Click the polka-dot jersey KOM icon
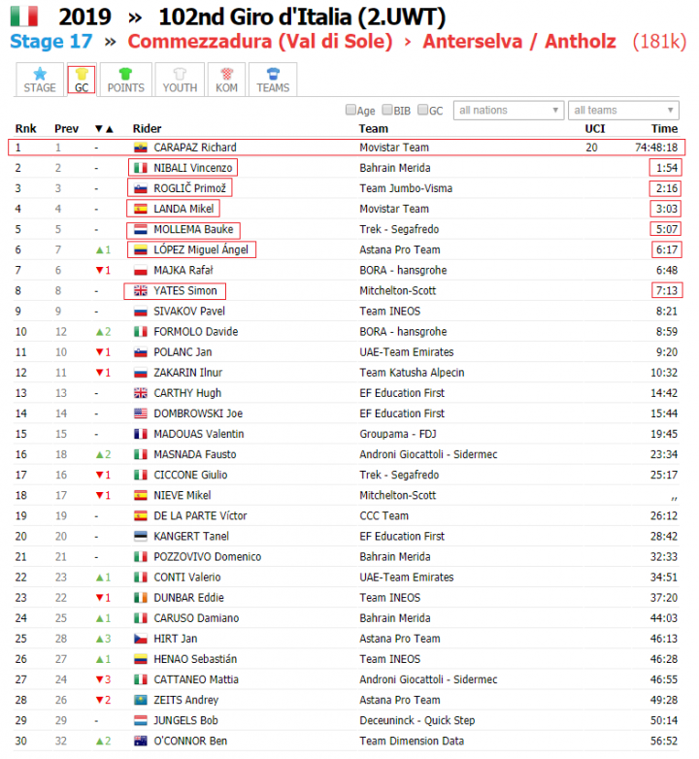 [226, 74]
